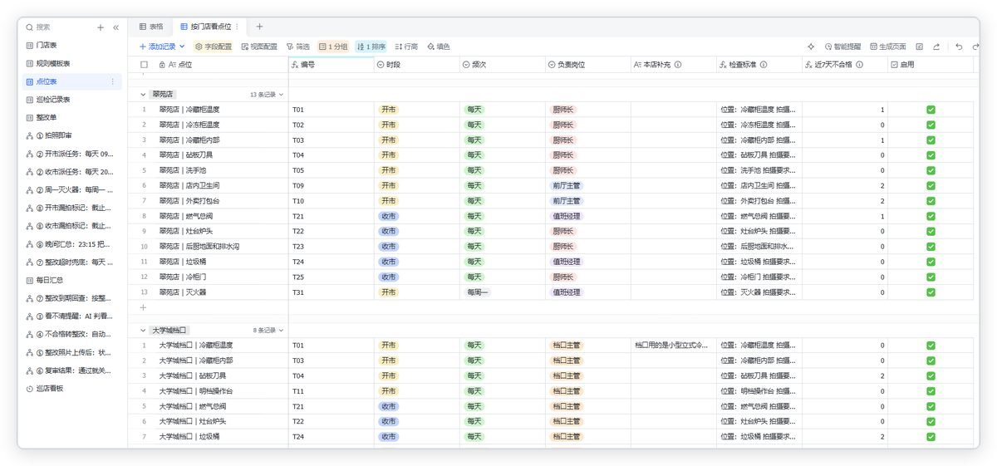Open the 填色 fill color tool
The image size is (997, 466).
[439, 47]
